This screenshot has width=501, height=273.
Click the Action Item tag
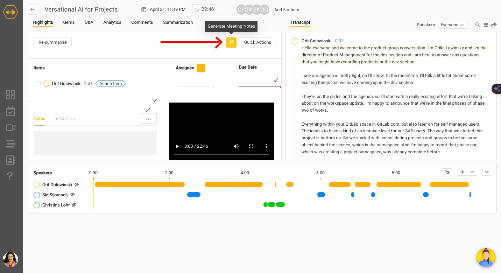coord(111,84)
